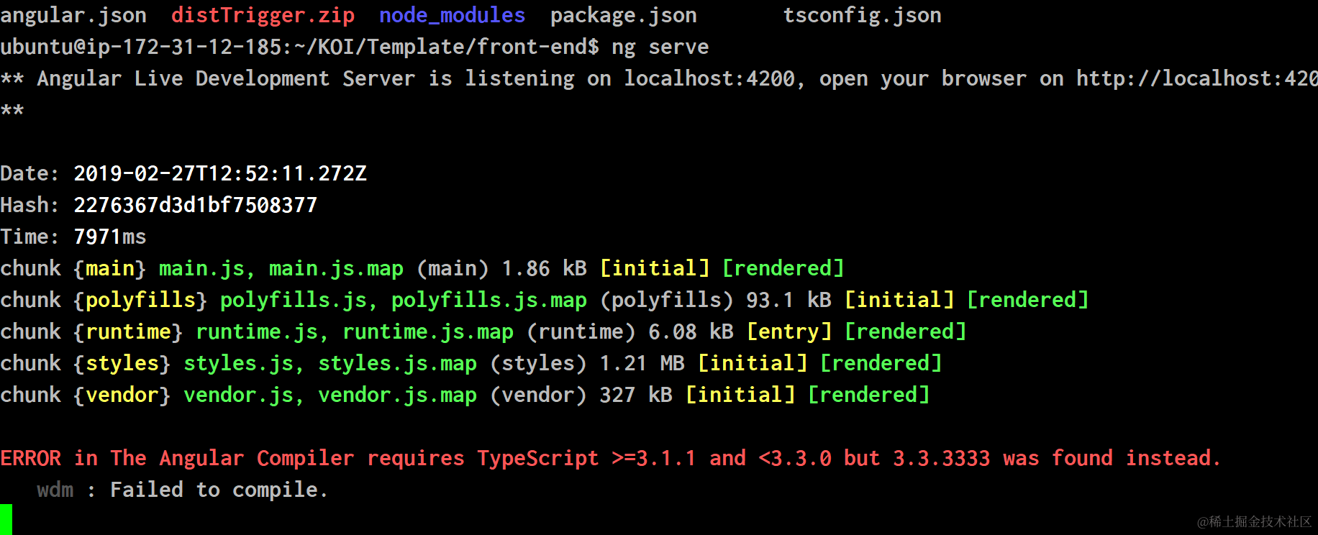Click the 93.1 kB size on polyfills line

788,301
